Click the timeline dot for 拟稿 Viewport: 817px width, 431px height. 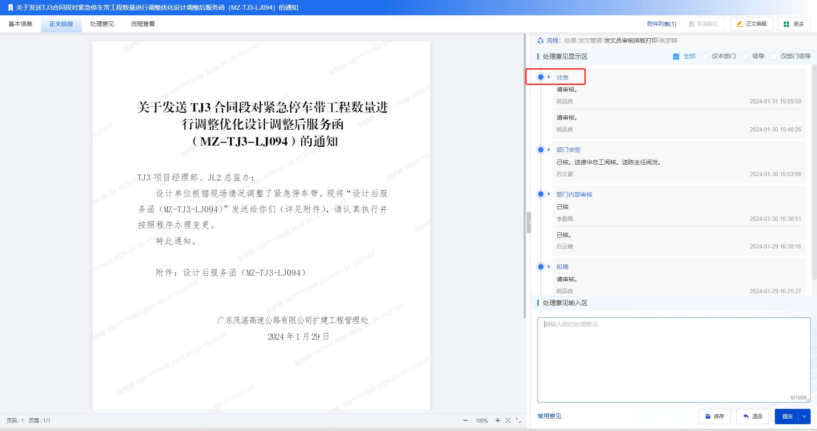pos(541,266)
